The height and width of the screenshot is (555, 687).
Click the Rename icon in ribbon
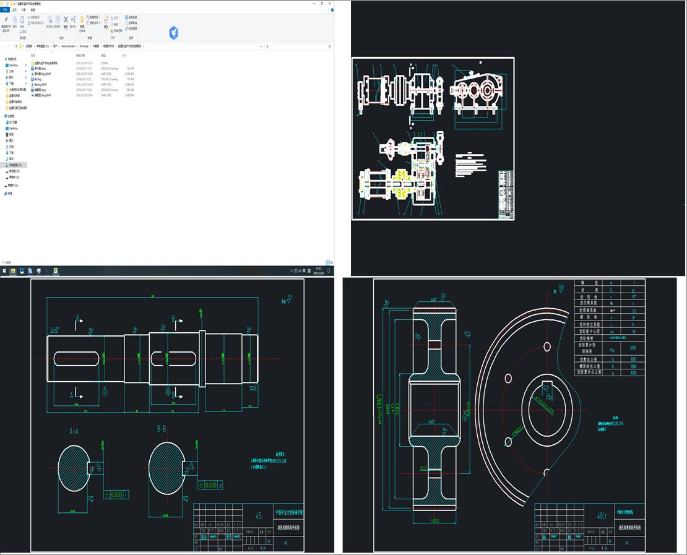coord(73,22)
